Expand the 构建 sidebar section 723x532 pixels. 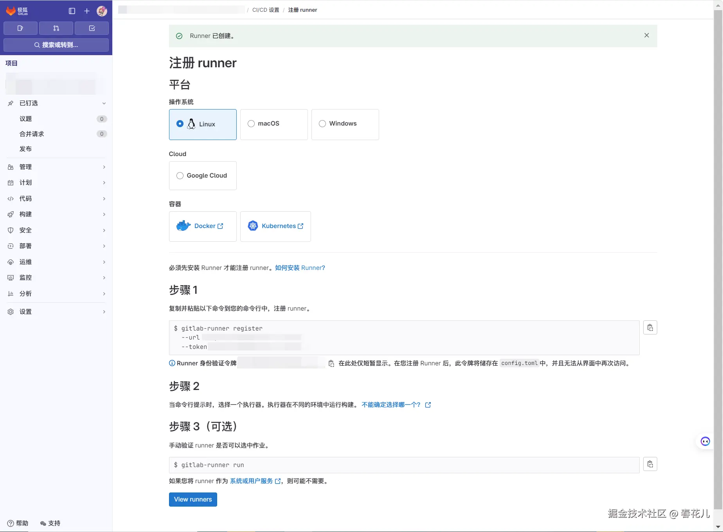[56, 214]
